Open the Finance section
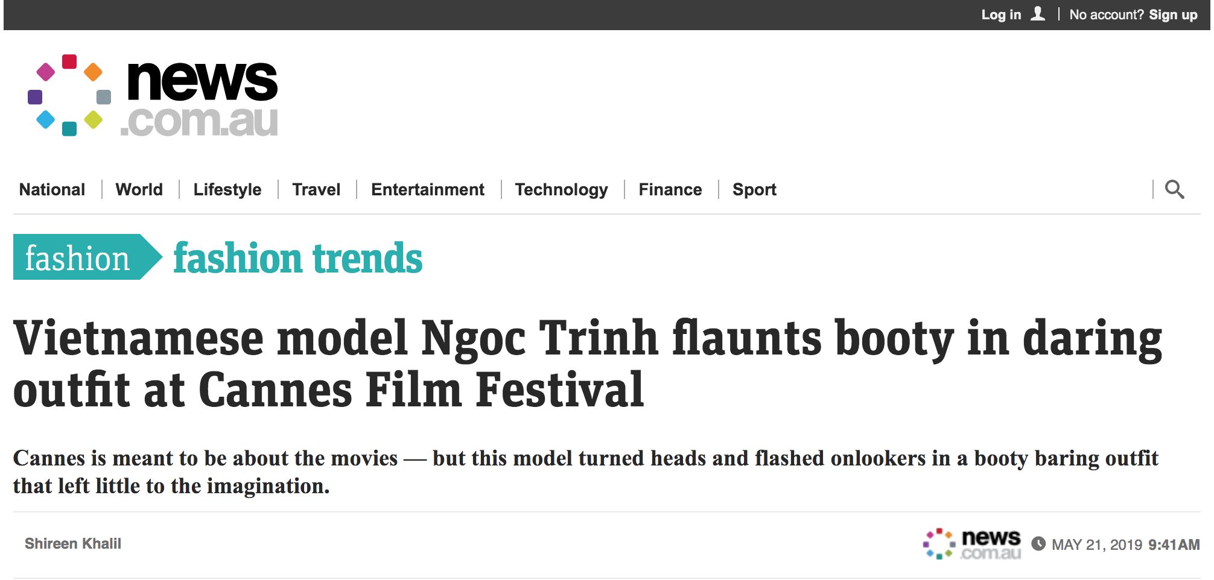Image resolution: width=1214 pixels, height=580 pixels. pyautogui.click(x=670, y=189)
